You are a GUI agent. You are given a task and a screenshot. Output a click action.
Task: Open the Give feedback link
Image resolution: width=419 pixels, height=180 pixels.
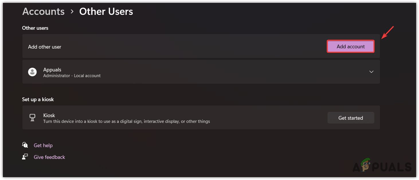coord(49,157)
